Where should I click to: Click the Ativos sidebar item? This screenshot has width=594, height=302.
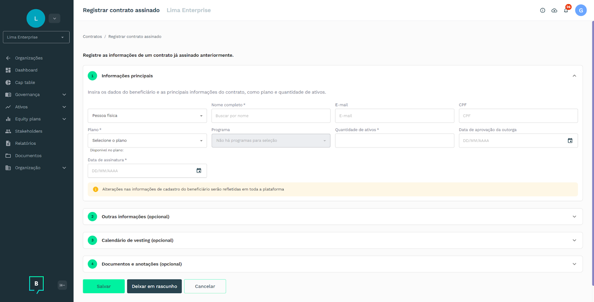pyautogui.click(x=21, y=107)
